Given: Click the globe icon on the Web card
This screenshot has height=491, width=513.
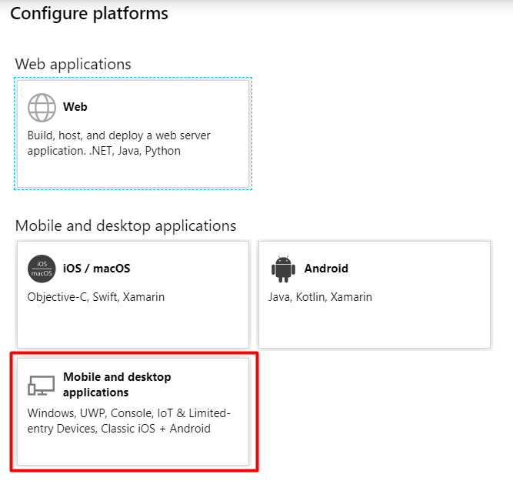Looking at the screenshot, I should point(42,108).
